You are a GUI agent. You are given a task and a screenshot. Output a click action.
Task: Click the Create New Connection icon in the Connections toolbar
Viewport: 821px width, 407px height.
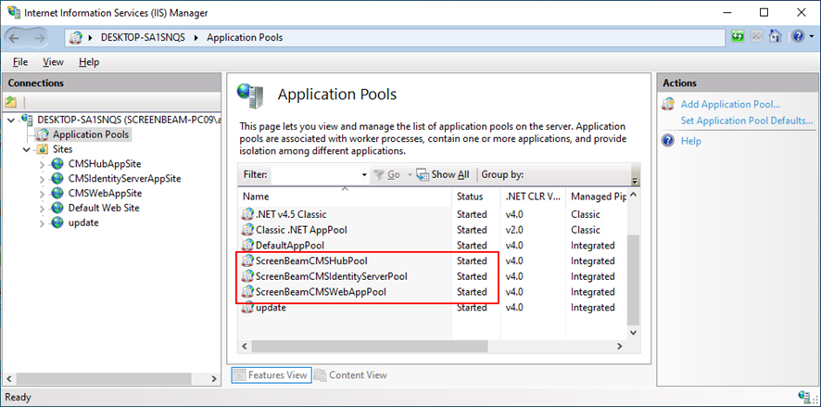[11, 102]
